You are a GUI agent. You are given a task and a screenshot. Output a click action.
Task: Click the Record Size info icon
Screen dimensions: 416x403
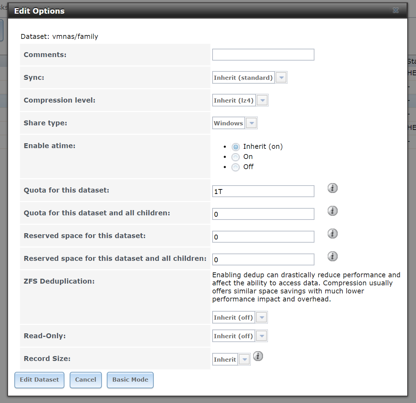[x=258, y=356]
